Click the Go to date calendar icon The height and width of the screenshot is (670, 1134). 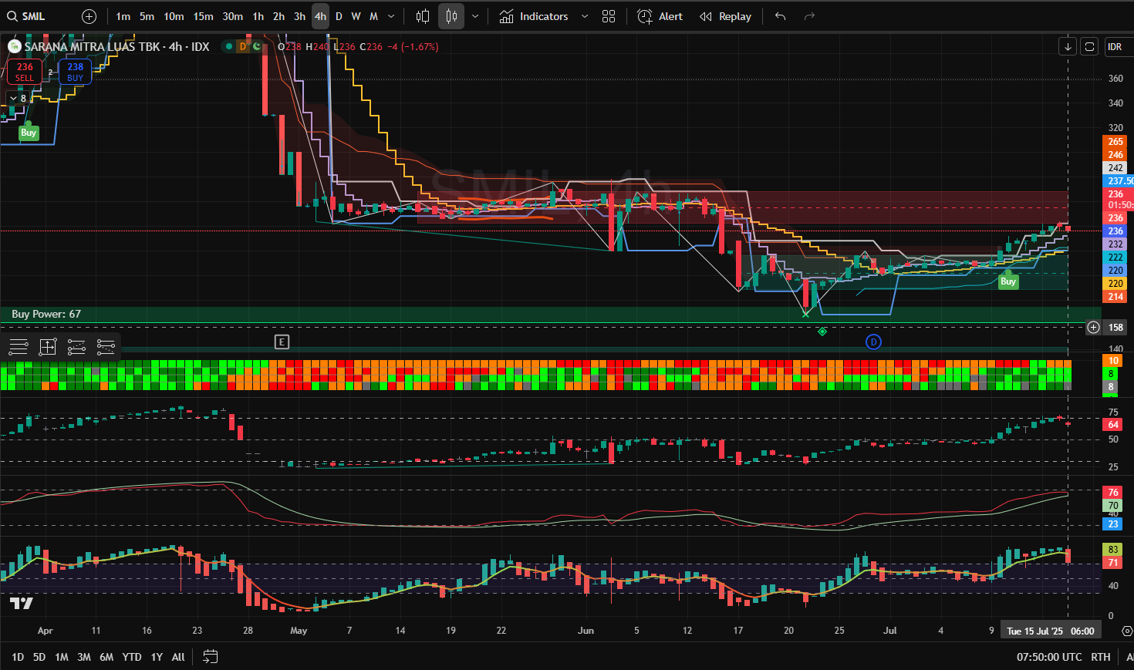pyautogui.click(x=210, y=657)
